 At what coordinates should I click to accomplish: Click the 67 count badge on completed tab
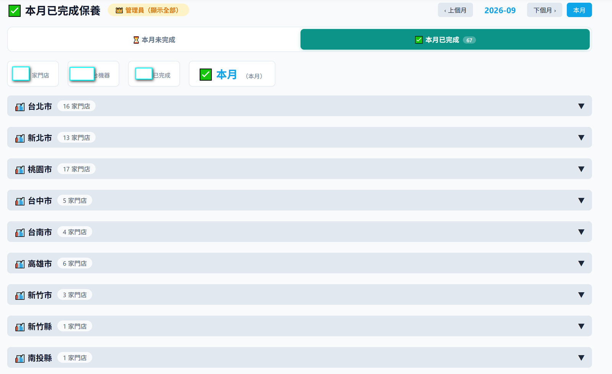click(469, 40)
